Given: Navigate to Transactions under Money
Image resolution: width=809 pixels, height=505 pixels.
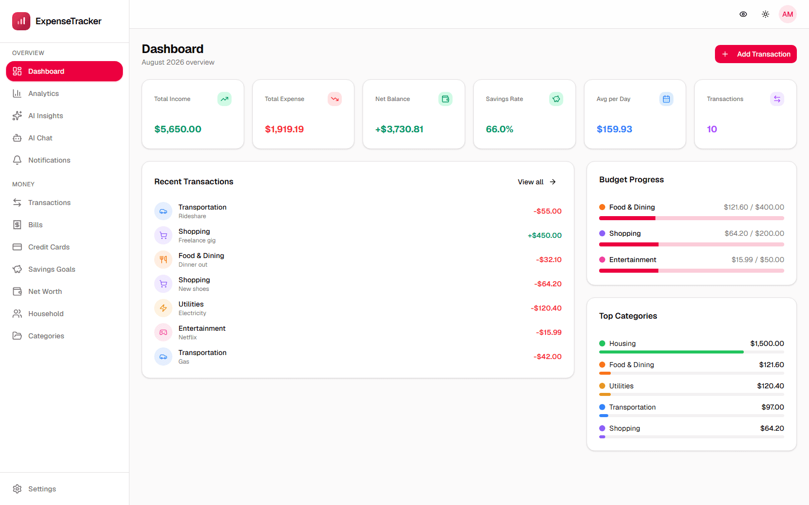Looking at the screenshot, I should coord(64,203).
